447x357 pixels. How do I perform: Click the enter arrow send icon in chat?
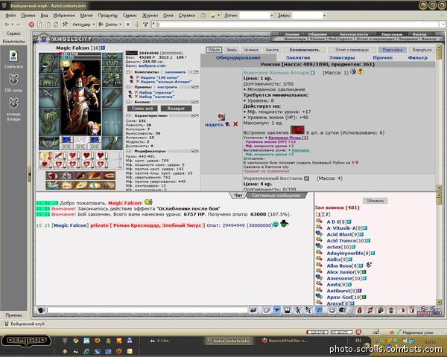click(253, 310)
